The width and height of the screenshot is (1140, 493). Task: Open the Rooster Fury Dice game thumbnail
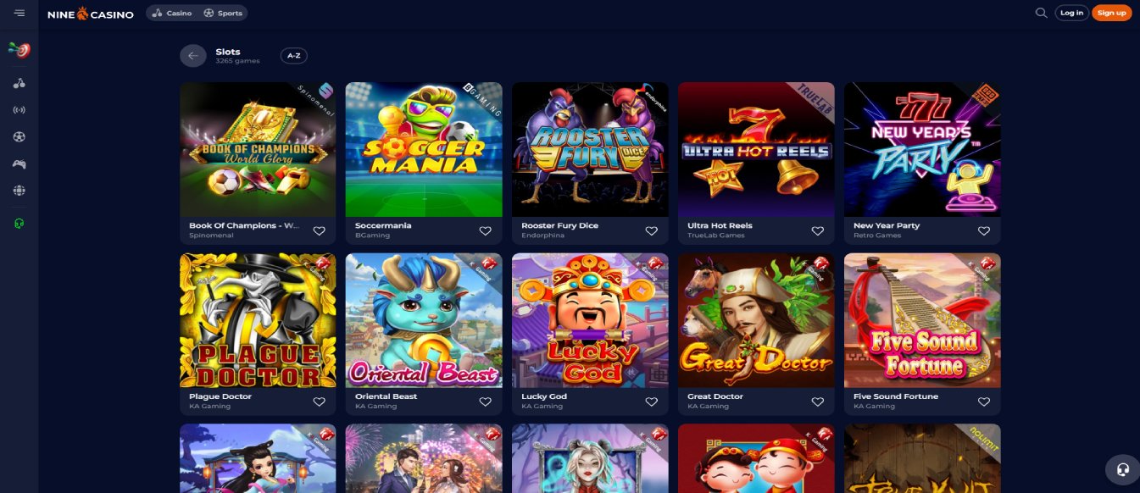coord(590,150)
